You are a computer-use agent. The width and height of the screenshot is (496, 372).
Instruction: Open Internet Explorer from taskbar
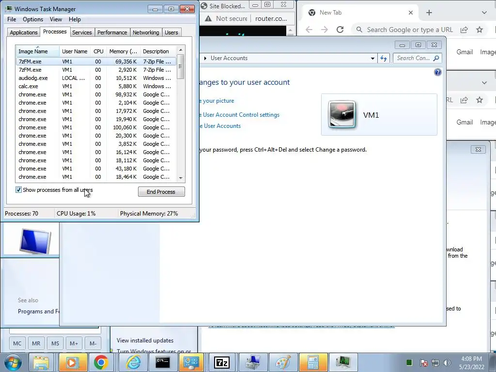[133, 362]
